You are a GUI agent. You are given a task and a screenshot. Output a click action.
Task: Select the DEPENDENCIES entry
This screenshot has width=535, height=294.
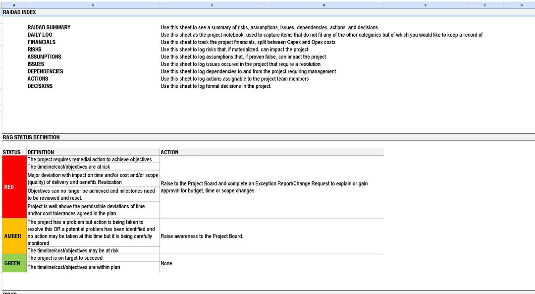[x=45, y=71]
